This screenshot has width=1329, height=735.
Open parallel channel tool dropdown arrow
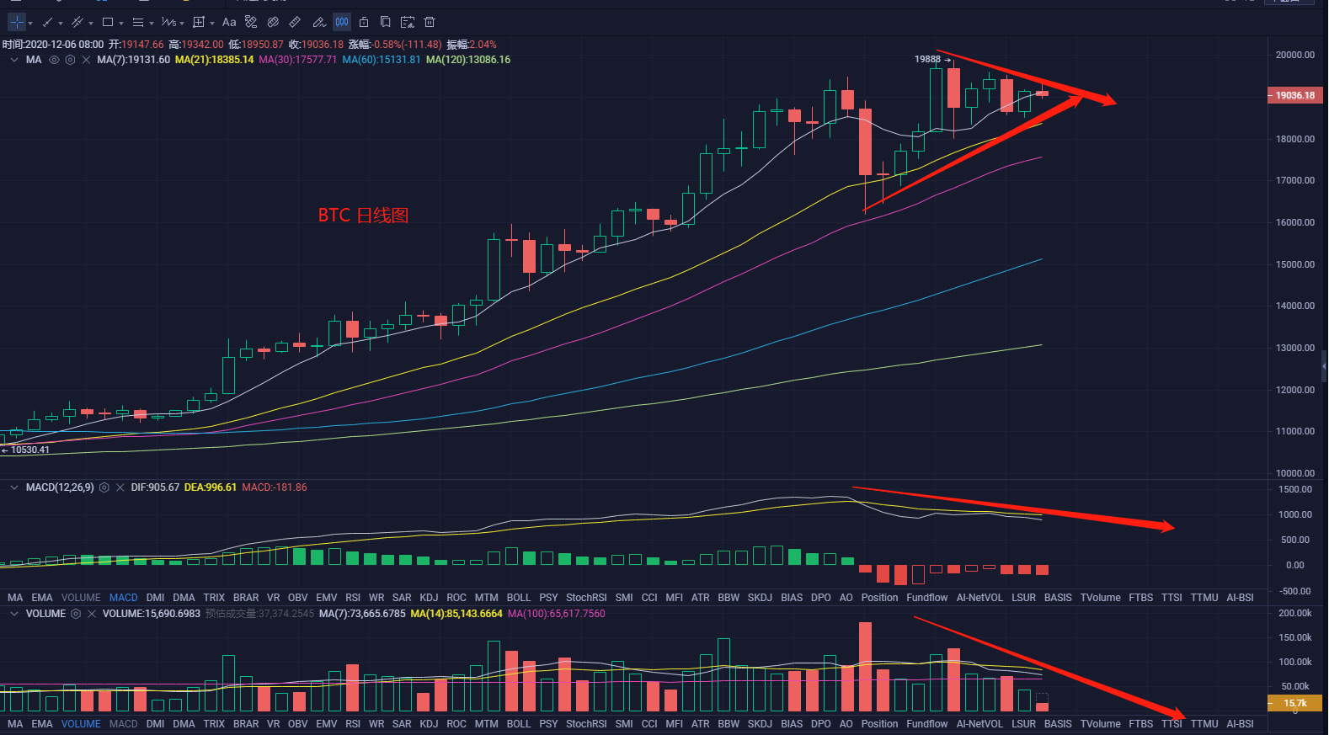click(91, 24)
